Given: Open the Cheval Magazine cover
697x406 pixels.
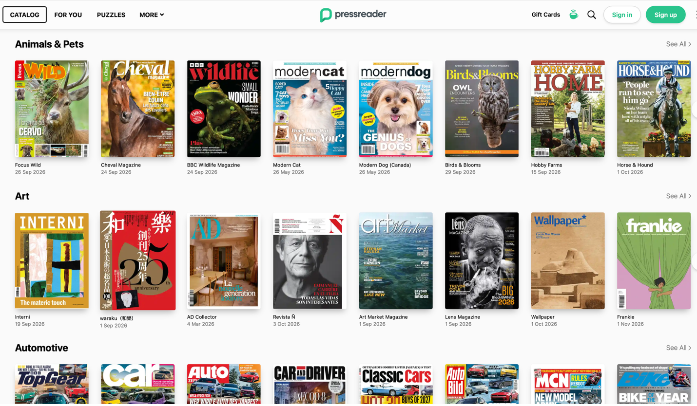Looking at the screenshot, I should coord(137,109).
